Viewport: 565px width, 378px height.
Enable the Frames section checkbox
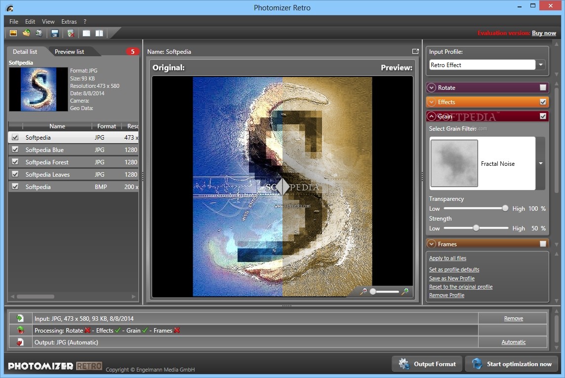543,244
